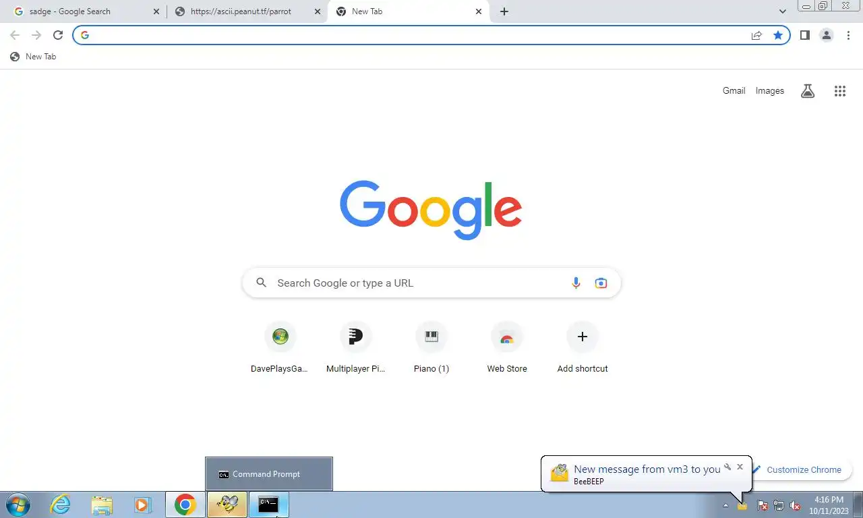Start voice search with microphone icon
The height and width of the screenshot is (518, 863).
coord(576,283)
